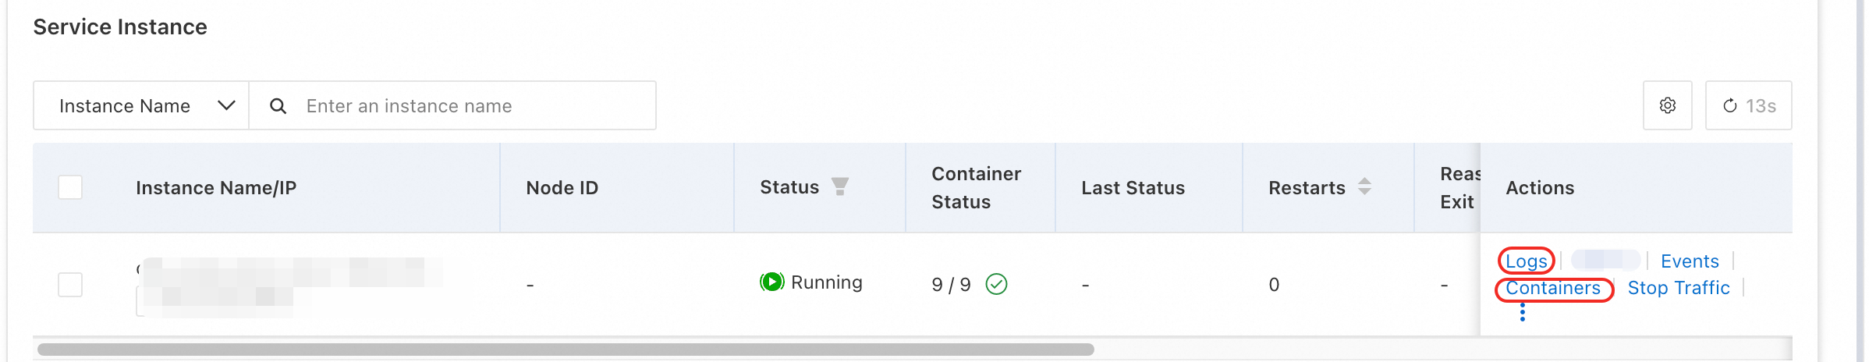This screenshot has width=1869, height=362.
Task: Click the search magnifier icon
Action: pyautogui.click(x=278, y=106)
